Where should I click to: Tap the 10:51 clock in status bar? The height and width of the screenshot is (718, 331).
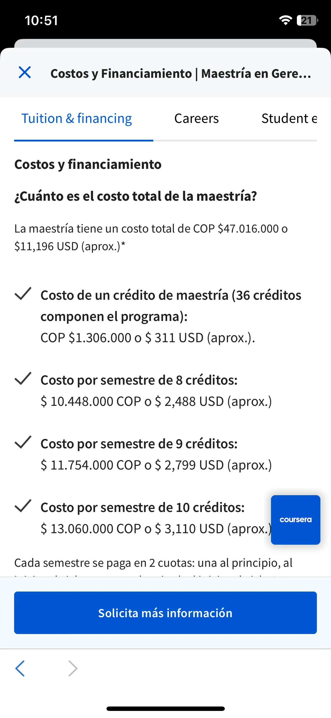(41, 20)
